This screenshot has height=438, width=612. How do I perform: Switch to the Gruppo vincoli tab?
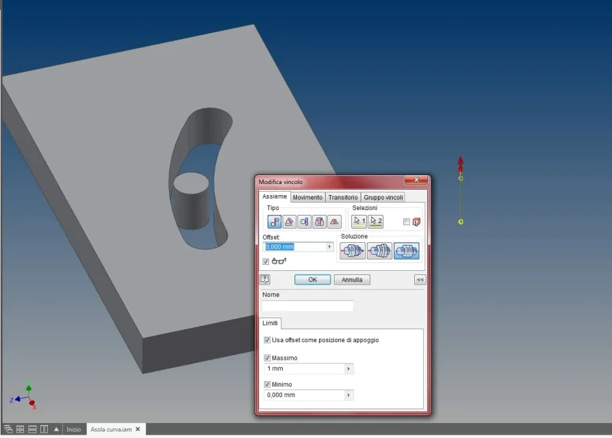[x=383, y=197]
